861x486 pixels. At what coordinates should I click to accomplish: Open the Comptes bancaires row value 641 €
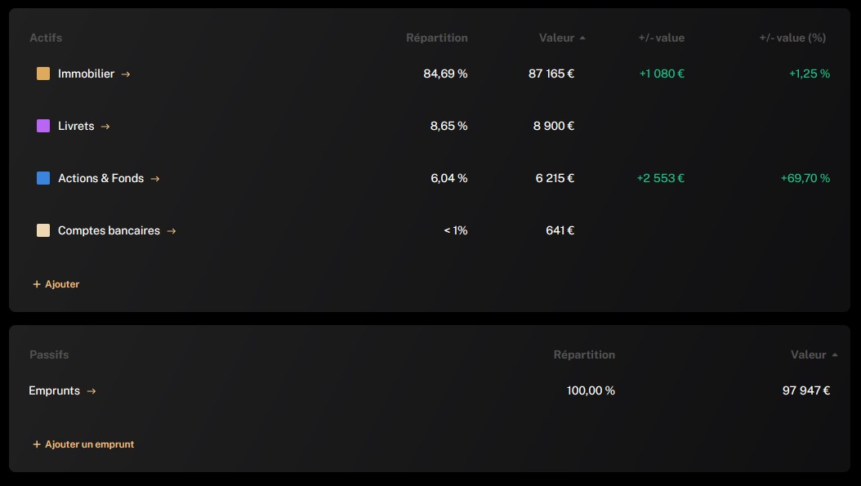pos(560,230)
